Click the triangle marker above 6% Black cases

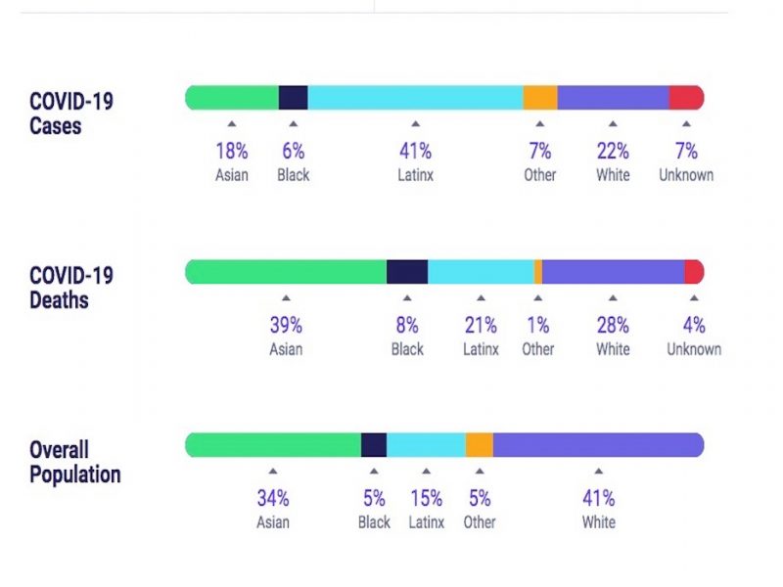(x=293, y=124)
